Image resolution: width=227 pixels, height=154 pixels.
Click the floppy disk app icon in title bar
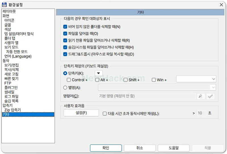click(x=4, y=5)
